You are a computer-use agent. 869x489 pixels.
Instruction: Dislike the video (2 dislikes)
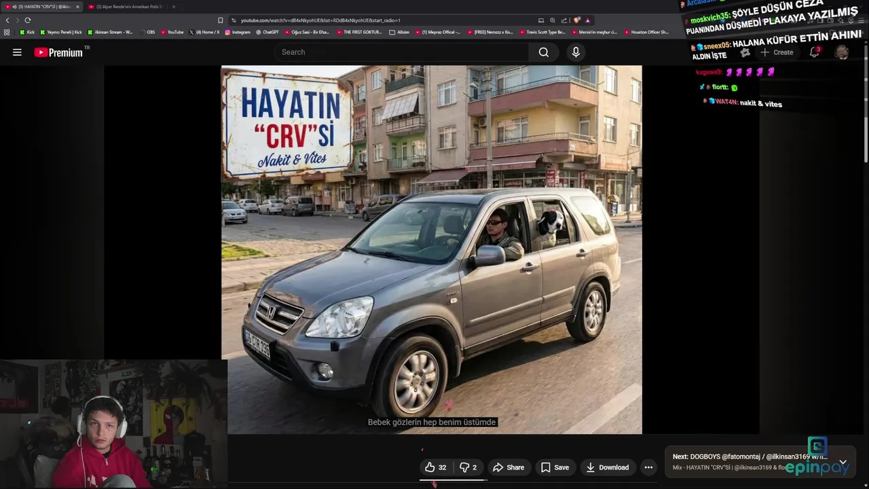pos(468,467)
